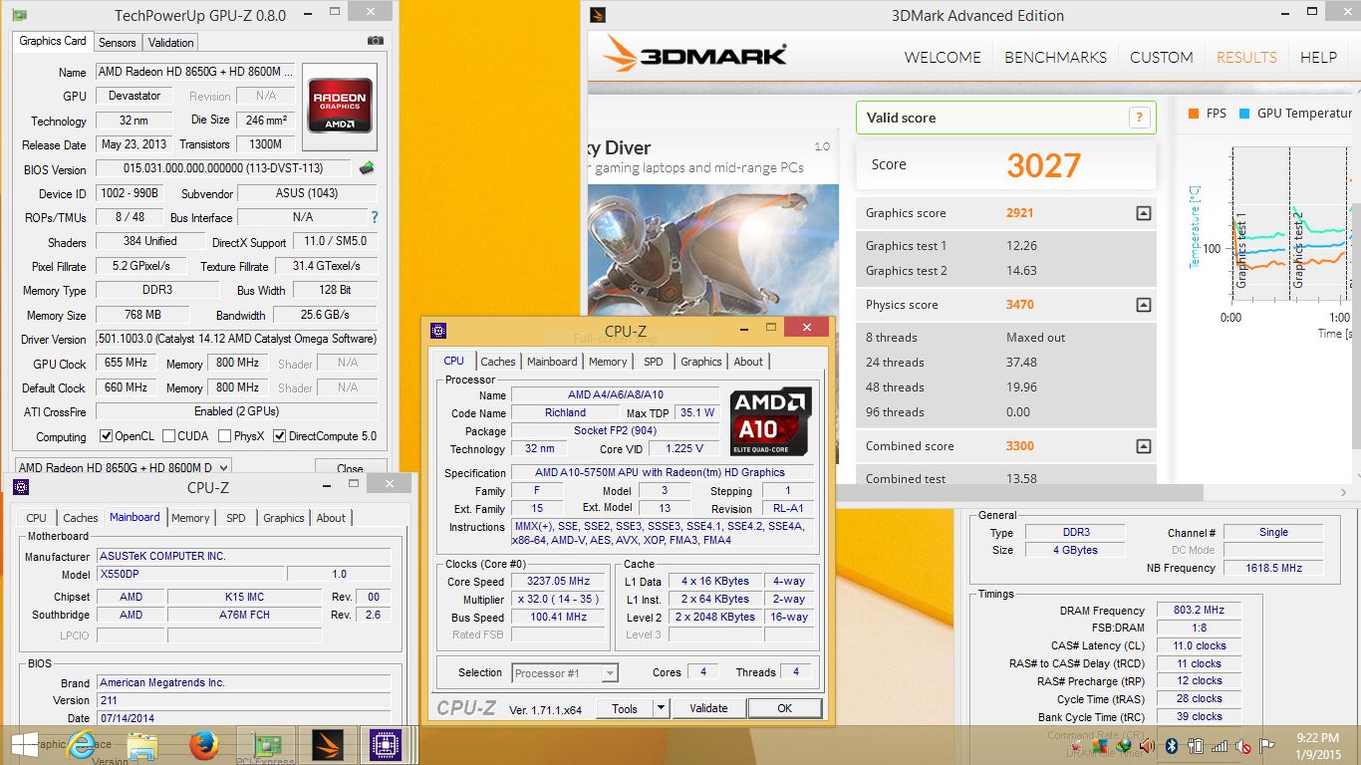Switch to 3DMark via its taskbar icon
Viewport: 1361px width, 765px height.
coord(326,744)
